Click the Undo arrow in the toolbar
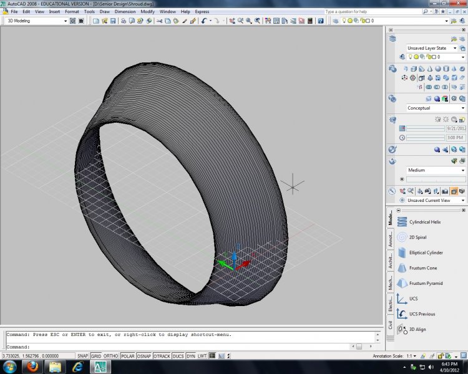The width and height of the screenshot is (468, 374). (x=204, y=21)
